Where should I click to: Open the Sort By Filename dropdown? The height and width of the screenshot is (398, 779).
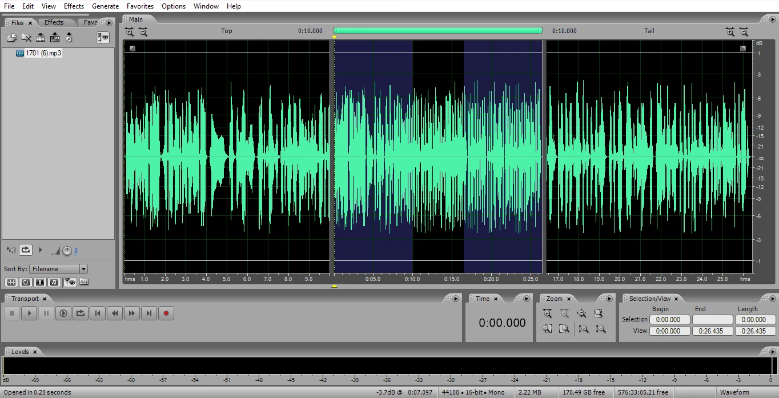(59, 269)
